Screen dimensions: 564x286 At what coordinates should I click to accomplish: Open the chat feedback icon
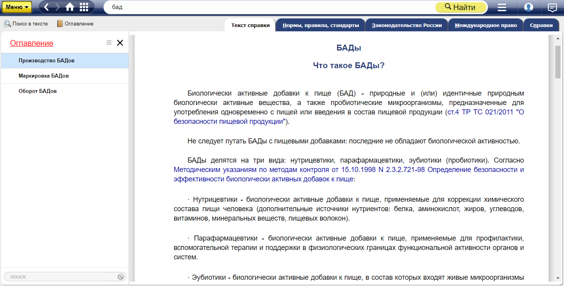click(552, 7)
